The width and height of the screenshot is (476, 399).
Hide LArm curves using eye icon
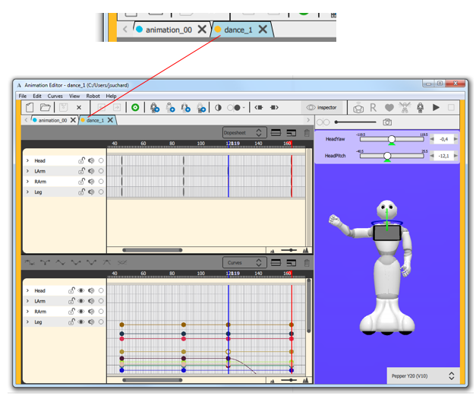click(81, 301)
